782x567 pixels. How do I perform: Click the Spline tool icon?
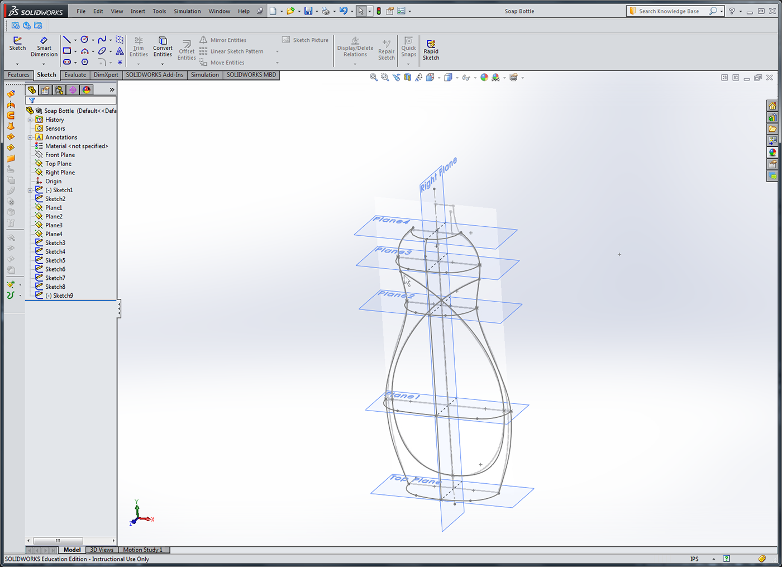102,40
